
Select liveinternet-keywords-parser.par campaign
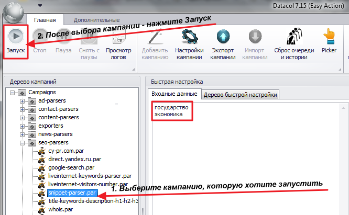[90, 176]
